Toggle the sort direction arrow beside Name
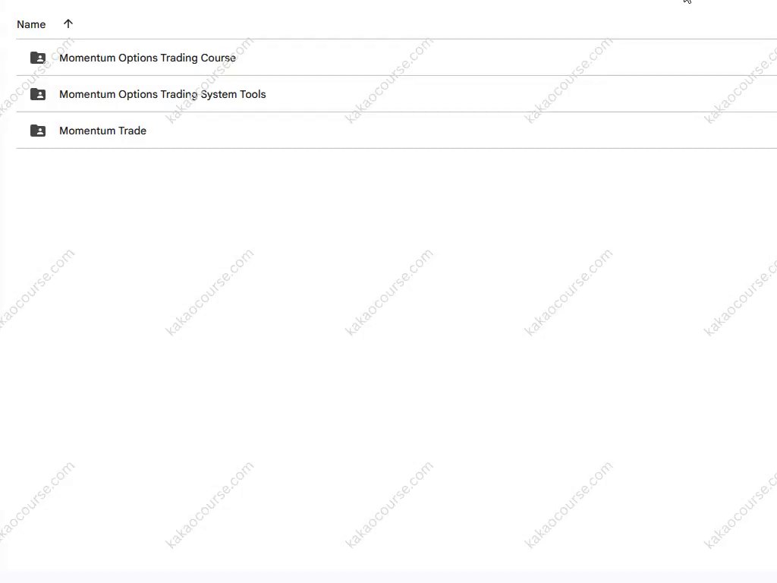The width and height of the screenshot is (777, 583). point(68,24)
